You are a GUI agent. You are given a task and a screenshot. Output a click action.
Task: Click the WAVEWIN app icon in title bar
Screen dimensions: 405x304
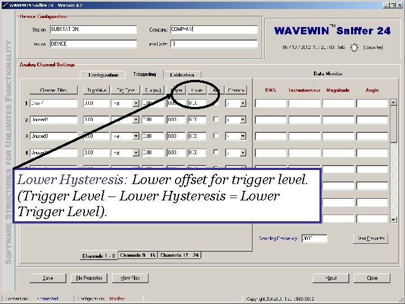[4, 5]
